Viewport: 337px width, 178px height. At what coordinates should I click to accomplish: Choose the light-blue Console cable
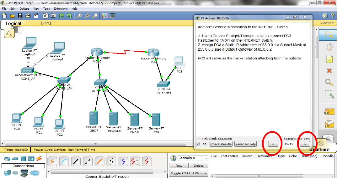[x=64, y=161]
